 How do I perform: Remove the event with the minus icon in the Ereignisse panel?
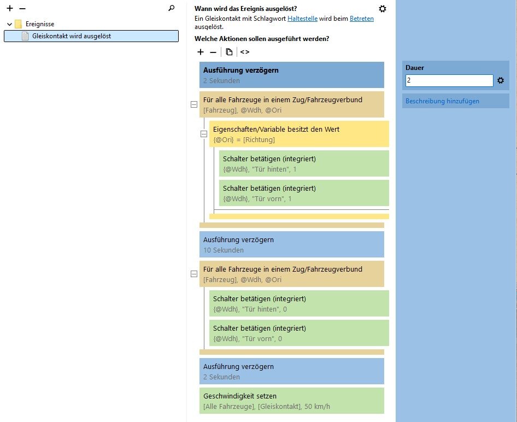click(22, 8)
